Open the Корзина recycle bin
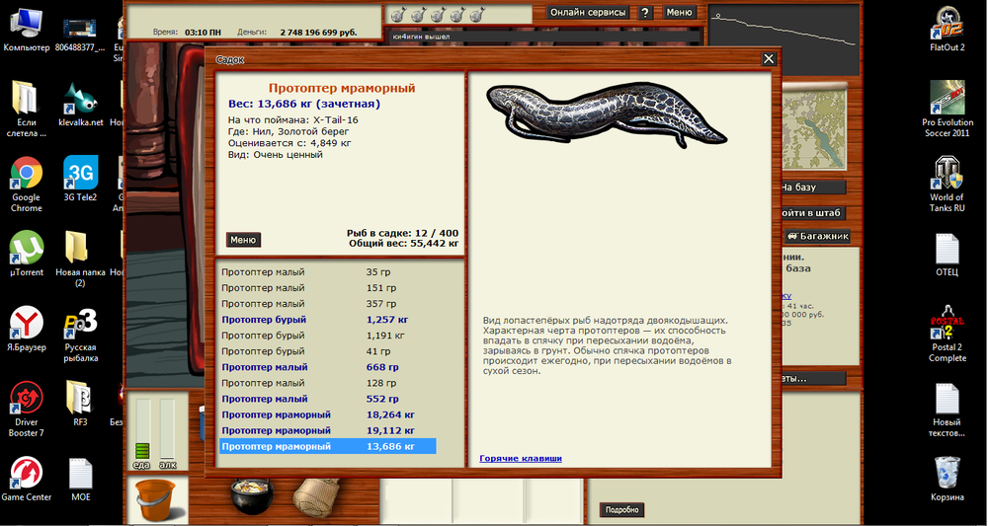Viewport: 988px width, 526px height. (947, 477)
